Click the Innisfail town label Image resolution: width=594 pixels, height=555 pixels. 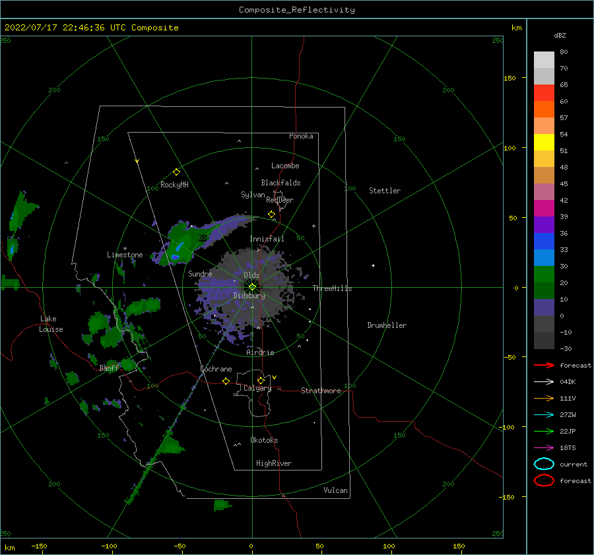tap(267, 239)
